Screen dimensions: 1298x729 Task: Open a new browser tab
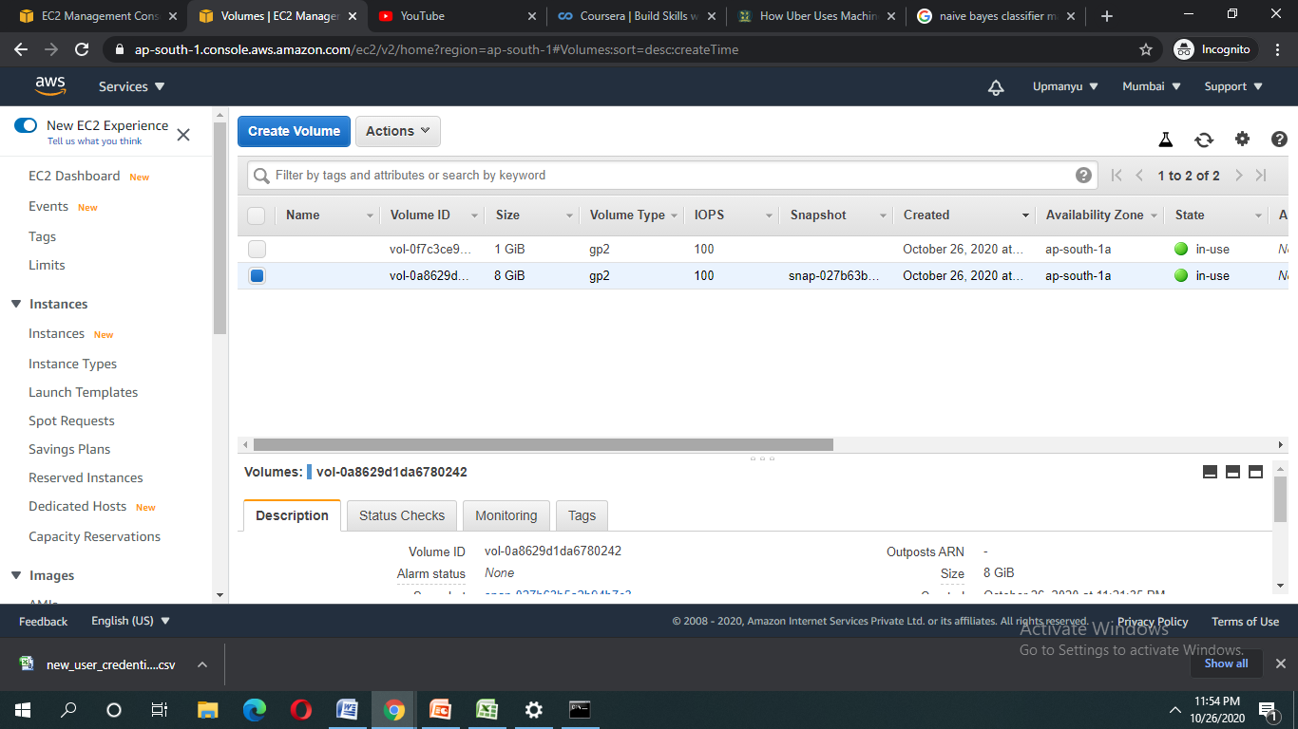click(x=1107, y=16)
